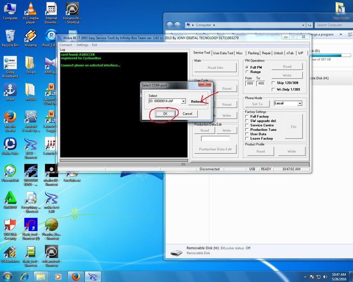Open the Windows Start menu
This screenshot has height=282, width=353.
coord(7,276)
